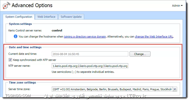This screenshot has width=190, height=101.
Task: Toggle Keep synchronized with NTP server checkbox
Action: (10, 60)
